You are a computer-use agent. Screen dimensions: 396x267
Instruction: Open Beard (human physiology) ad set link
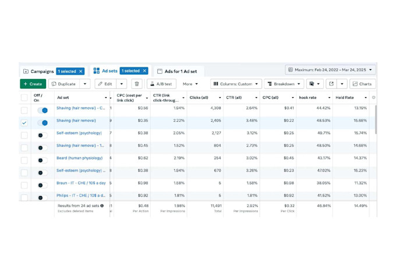click(x=80, y=158)
